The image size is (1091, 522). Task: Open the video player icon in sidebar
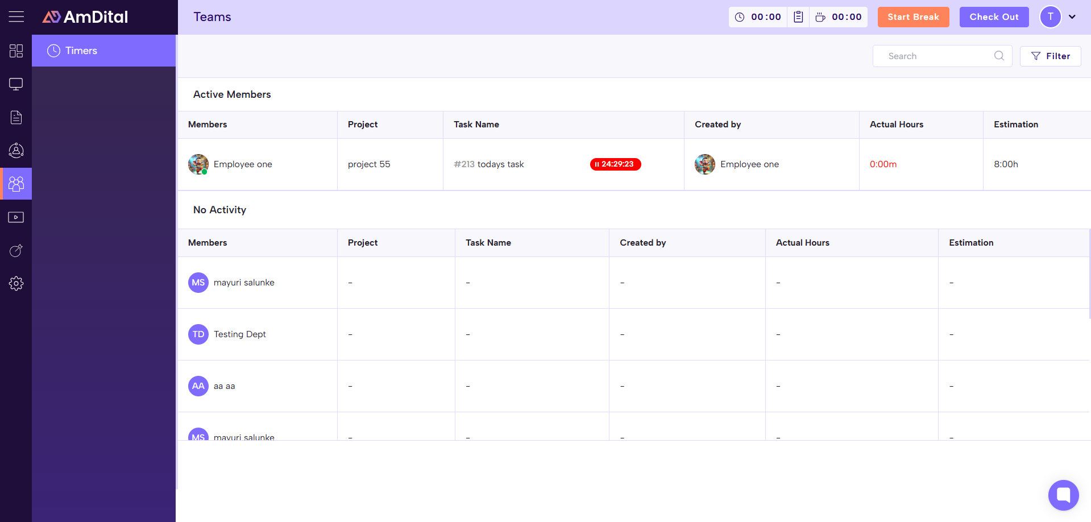click(16, 217)
